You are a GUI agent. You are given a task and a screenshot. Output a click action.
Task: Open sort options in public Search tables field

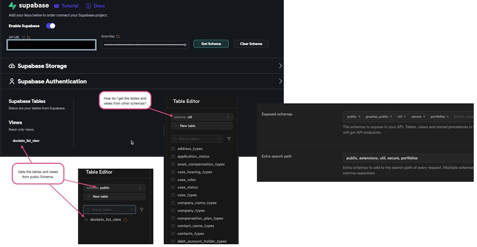point(132,210)
